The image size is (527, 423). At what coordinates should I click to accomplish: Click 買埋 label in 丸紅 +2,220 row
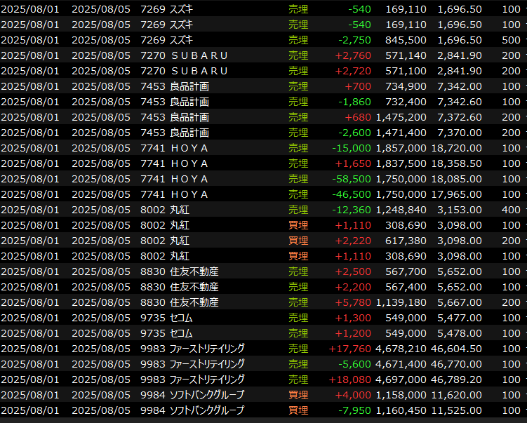298,241
